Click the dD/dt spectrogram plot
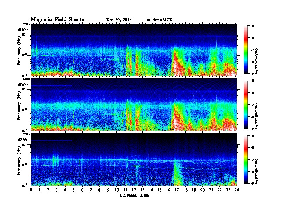 point(134,105)
